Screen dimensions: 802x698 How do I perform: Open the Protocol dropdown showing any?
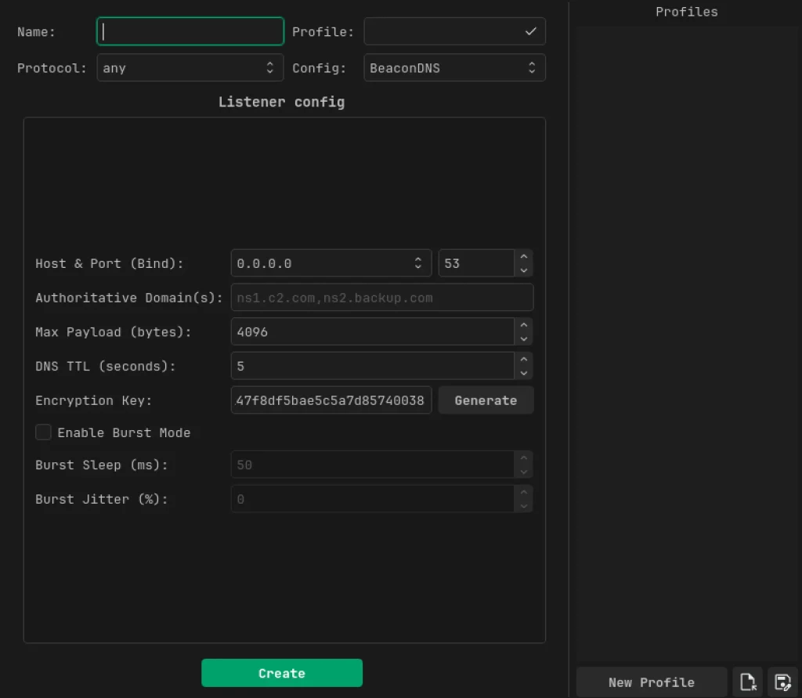click(x=190, y=68)
